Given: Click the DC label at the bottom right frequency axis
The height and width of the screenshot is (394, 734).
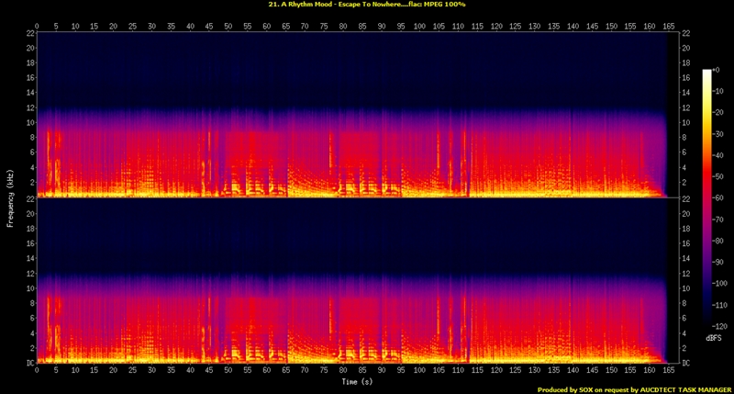Looking at the screenshot, I should (x=686, y=362).
